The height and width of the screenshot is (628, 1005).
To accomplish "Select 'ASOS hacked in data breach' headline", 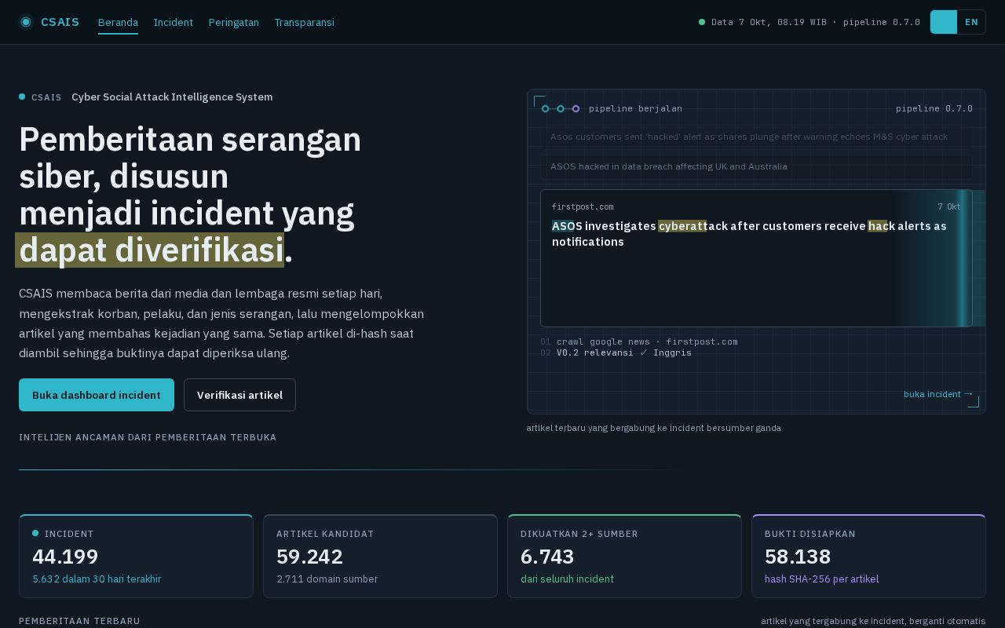I will (x=756, y=166).
